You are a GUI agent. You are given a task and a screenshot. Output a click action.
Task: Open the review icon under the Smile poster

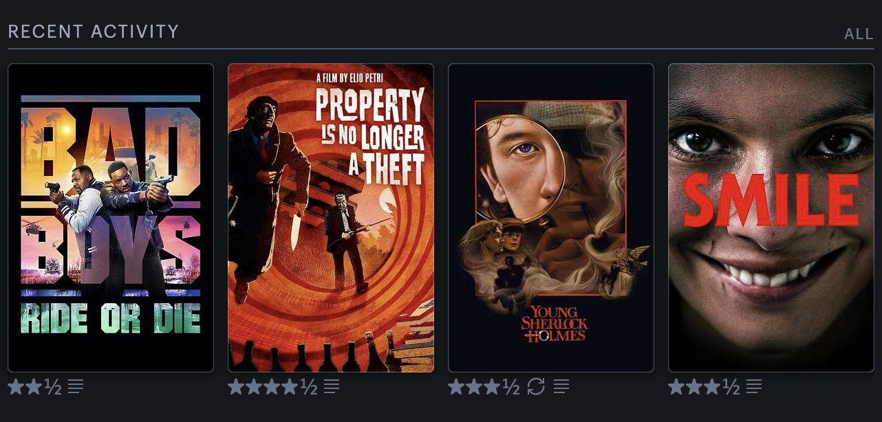(754, 387)
